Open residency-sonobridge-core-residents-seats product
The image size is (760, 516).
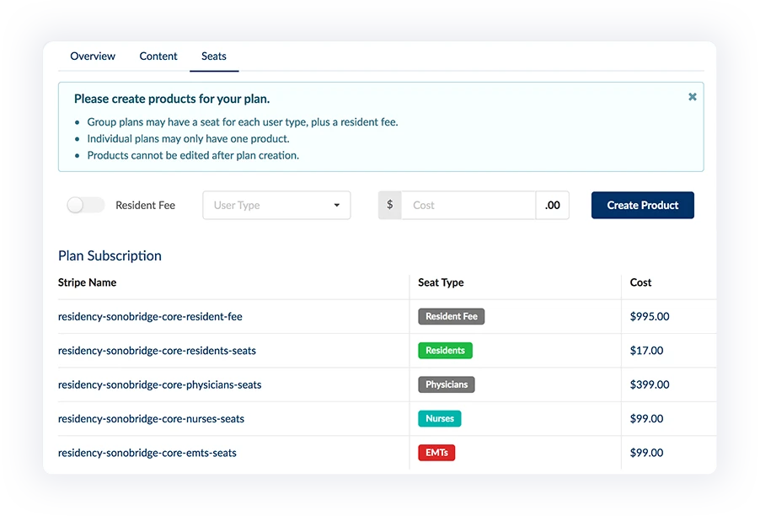[157, 351]
